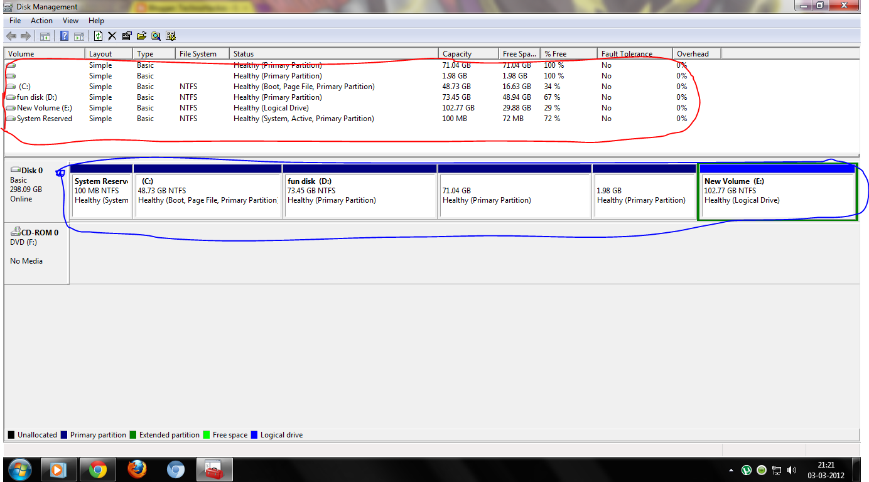Click the magnifying-glass search toolbar icon
869x482 pixels.
(156, 36)
